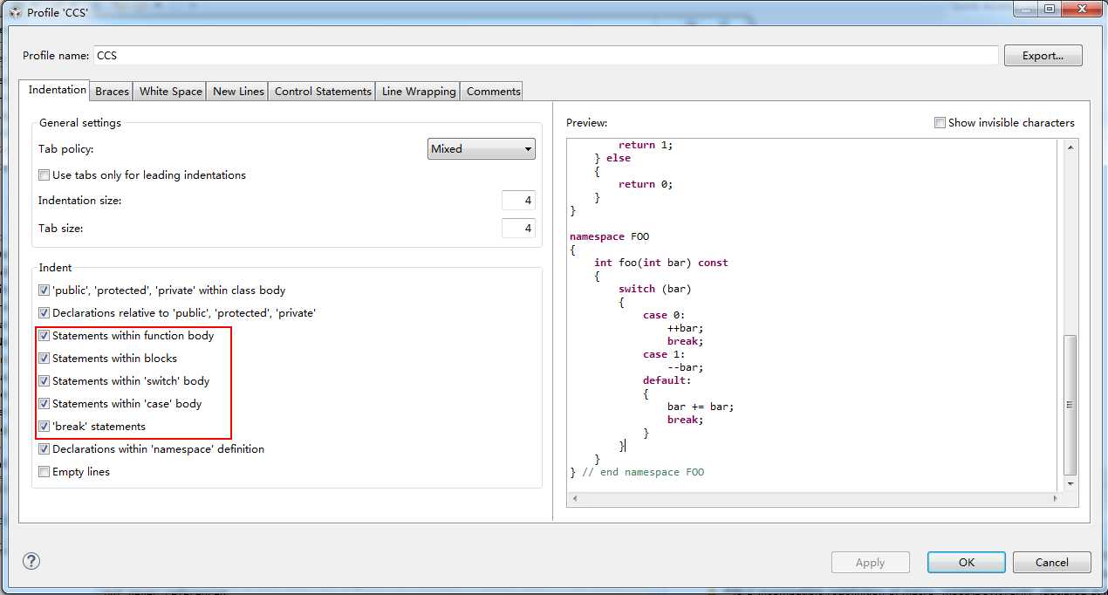This screenshot has width=1108, height=595.
Task: Click the preview horizontal scroll right arrow
Action: click(1054, 499)
